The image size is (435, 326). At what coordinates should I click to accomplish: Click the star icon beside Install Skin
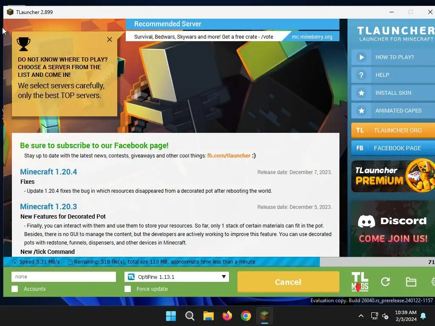pos(362,93)
